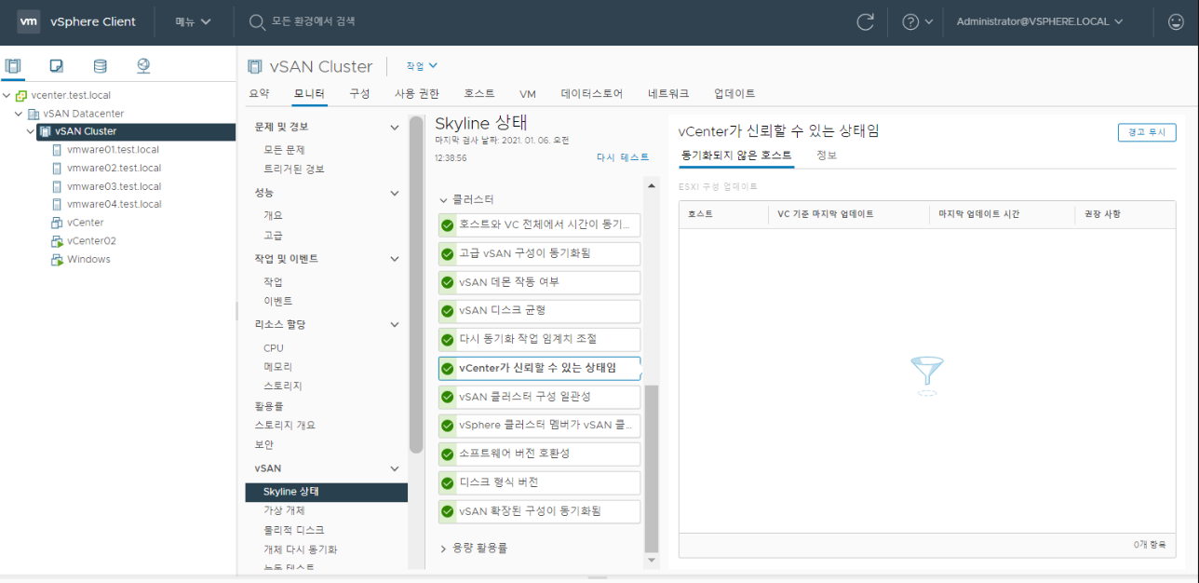Open 개체 다시 동기화 menu item

(301, 549)
